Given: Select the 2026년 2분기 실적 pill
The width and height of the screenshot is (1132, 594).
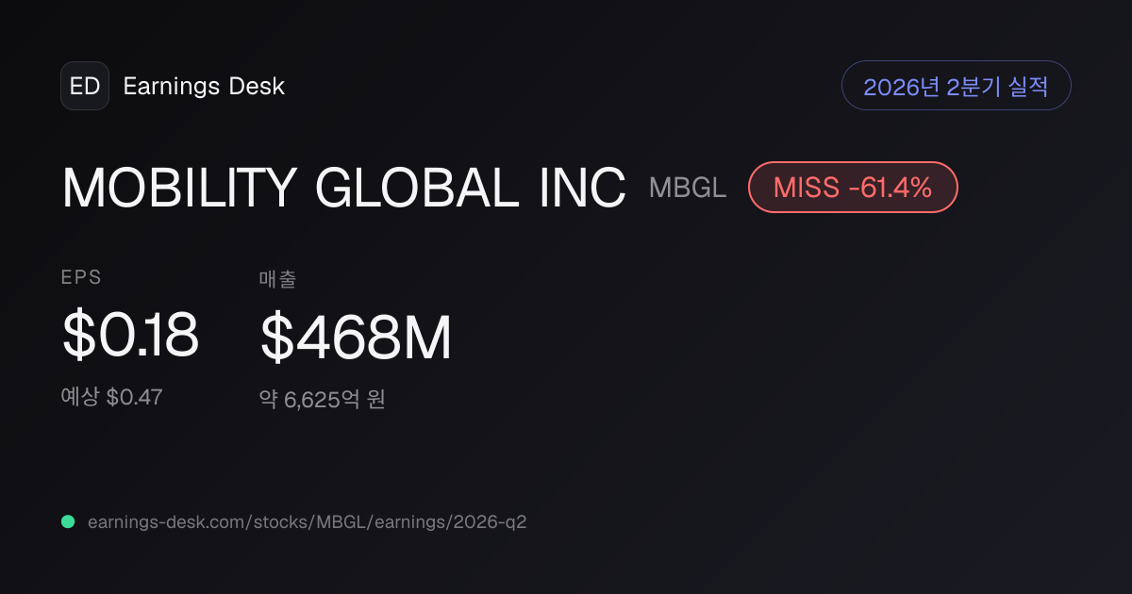Looking at the screenshot, I should (x=956, y=86).
